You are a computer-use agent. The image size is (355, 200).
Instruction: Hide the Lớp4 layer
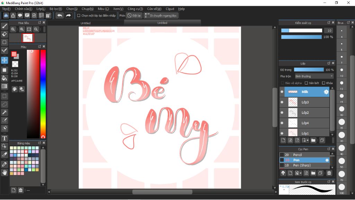pyautogui.click(x=282, y=123)
